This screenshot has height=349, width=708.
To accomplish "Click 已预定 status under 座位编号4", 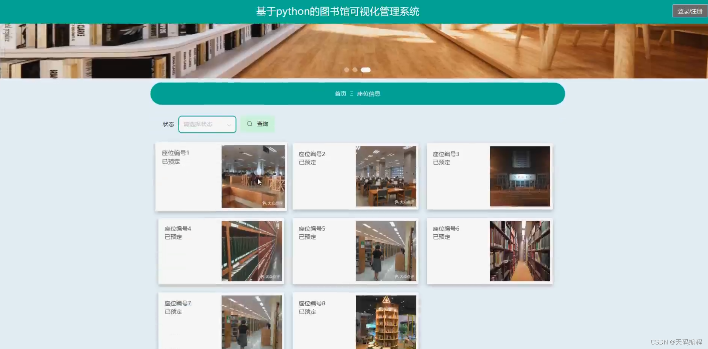I will click(173, 237).
